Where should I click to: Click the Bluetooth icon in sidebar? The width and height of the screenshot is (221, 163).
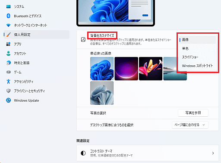tap(9, 16)
